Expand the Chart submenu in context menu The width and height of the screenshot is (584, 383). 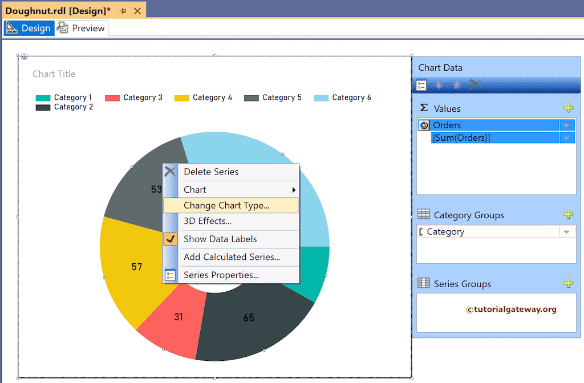point(294,190)
